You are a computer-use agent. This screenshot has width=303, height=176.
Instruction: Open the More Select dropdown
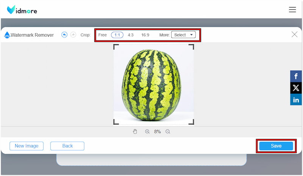pyautogui.click(x=183, y=35)
